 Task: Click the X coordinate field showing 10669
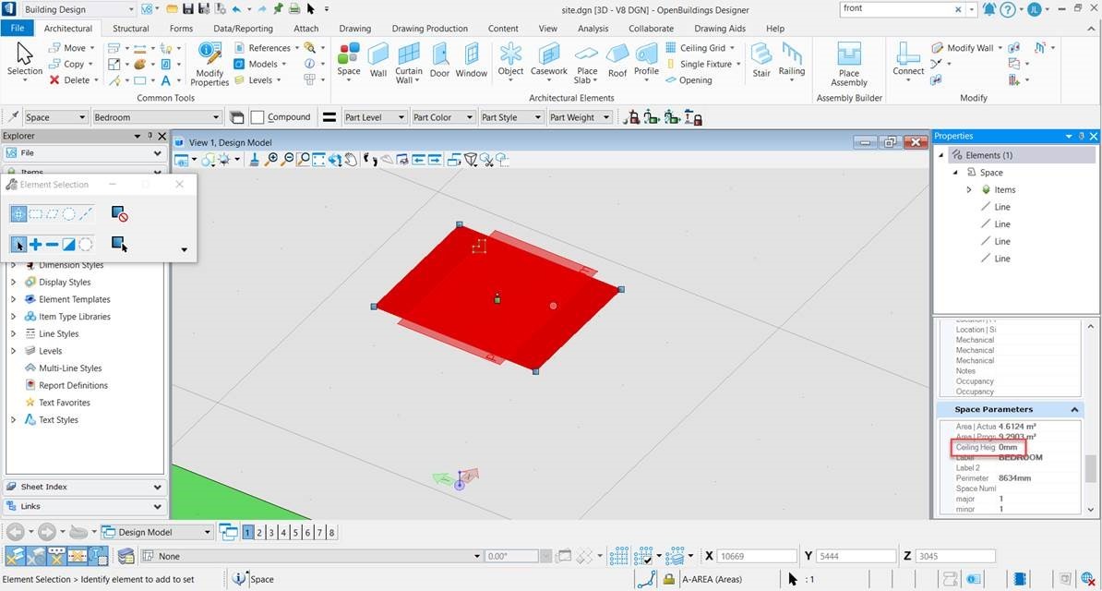(758, 556)
